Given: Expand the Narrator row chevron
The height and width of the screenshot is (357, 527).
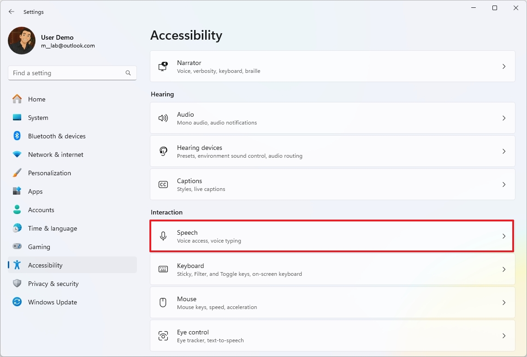Looking at the screenshot, I should point(504,66).
